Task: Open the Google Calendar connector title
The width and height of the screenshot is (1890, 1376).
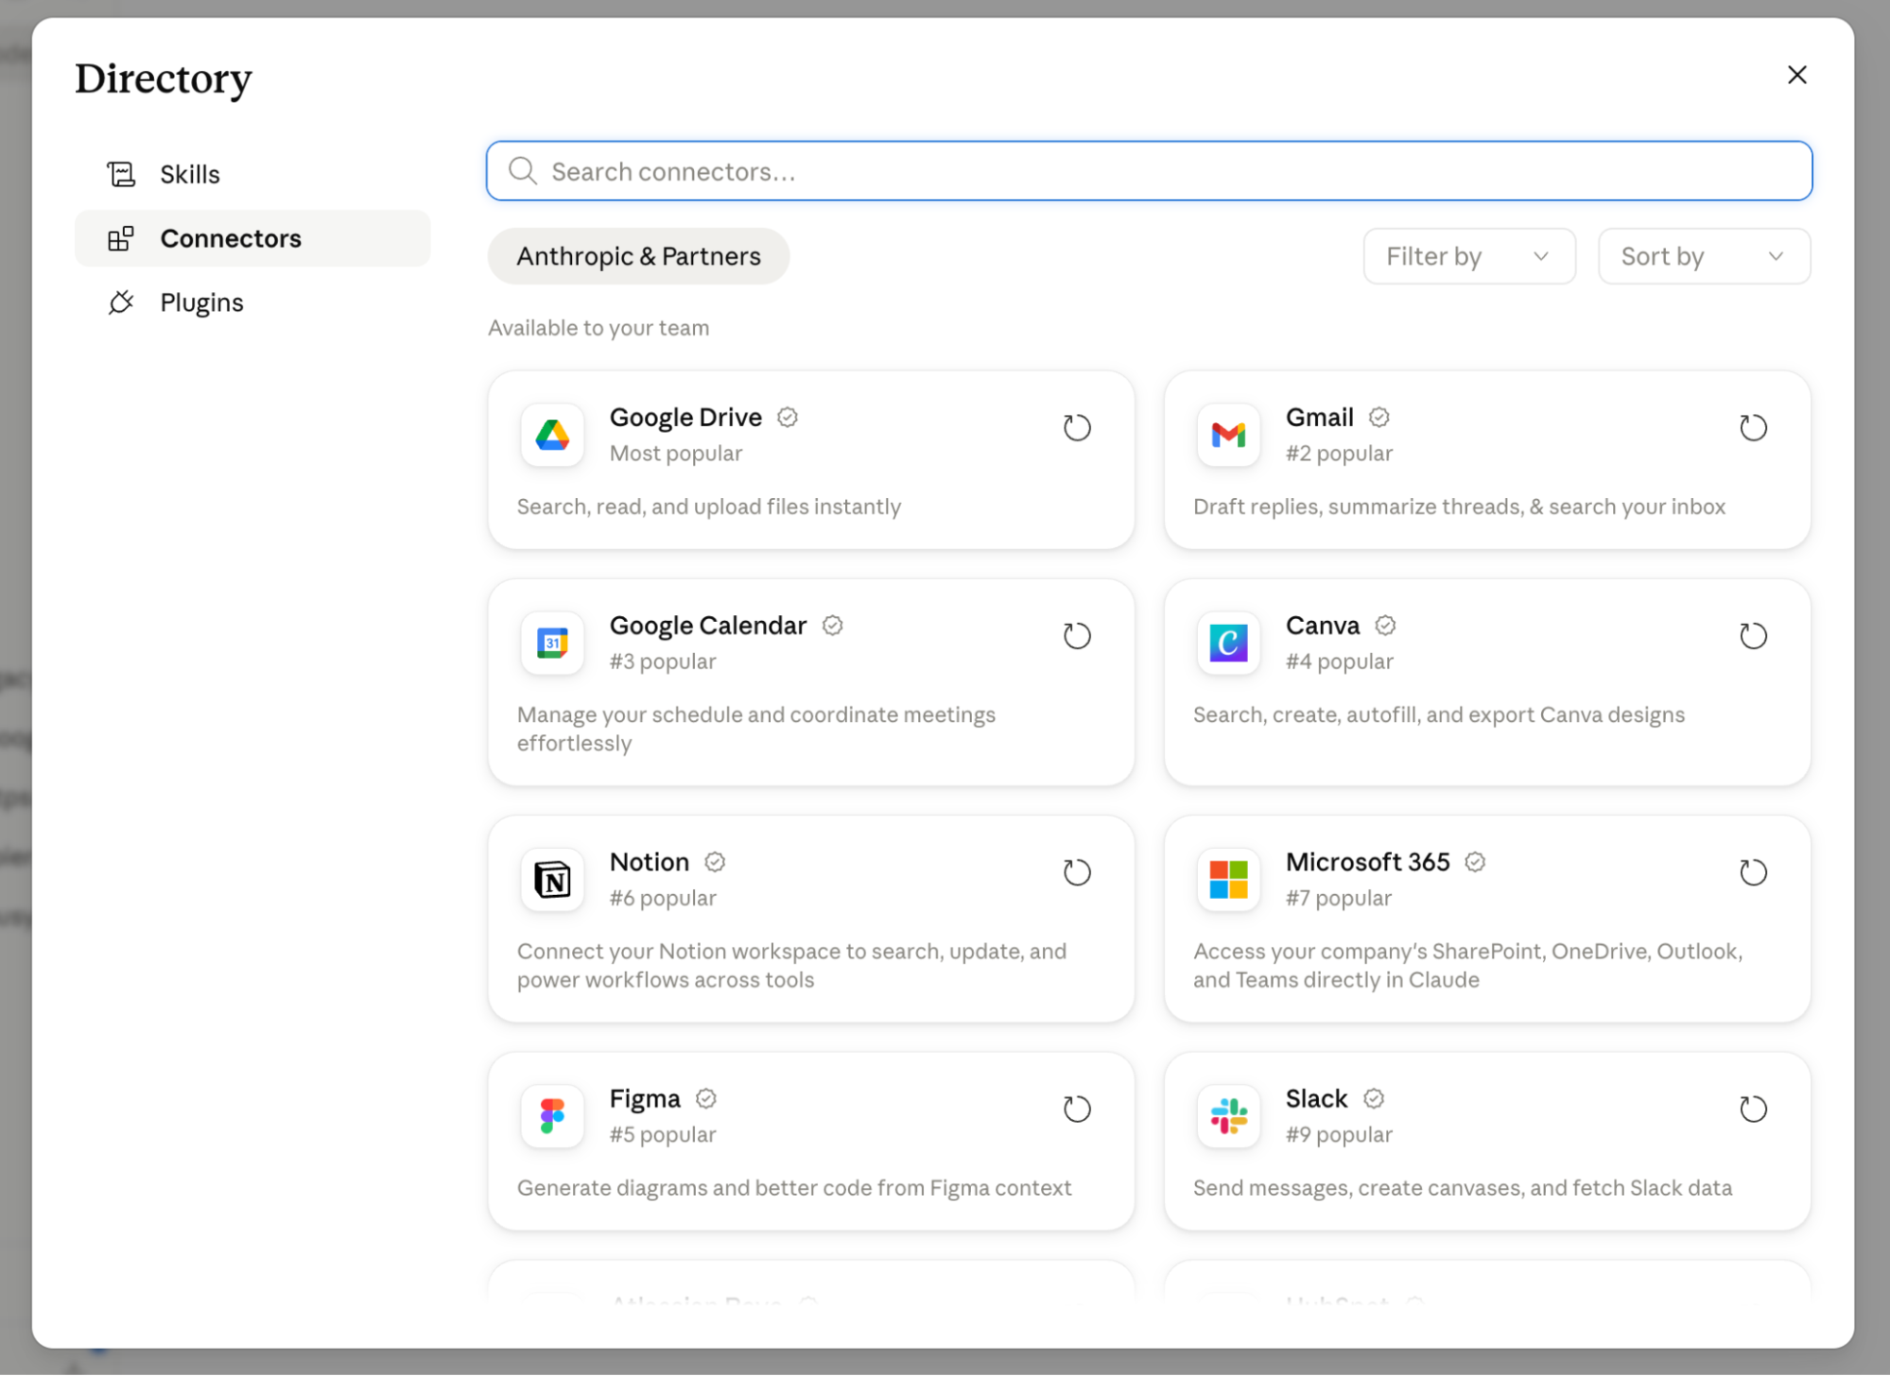Action: 708,625
